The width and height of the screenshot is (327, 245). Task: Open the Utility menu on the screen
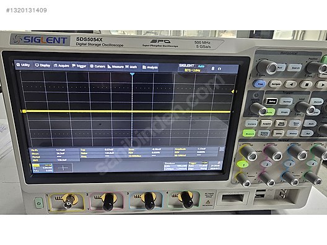tap(23, 65)
